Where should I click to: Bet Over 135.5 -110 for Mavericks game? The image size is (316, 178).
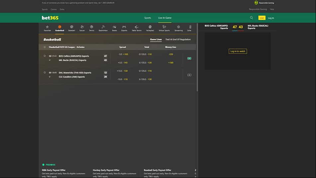pyautogui.click(x=145, y=71)
